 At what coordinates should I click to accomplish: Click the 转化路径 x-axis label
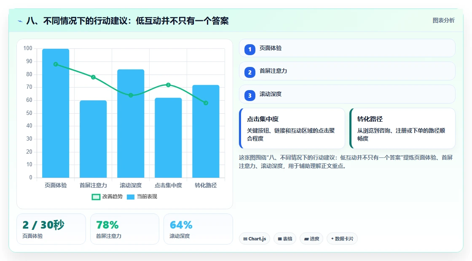click(206, 185)
